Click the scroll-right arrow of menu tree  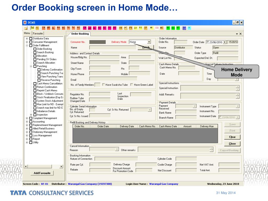pyautogui.click(x=61, y=166)
